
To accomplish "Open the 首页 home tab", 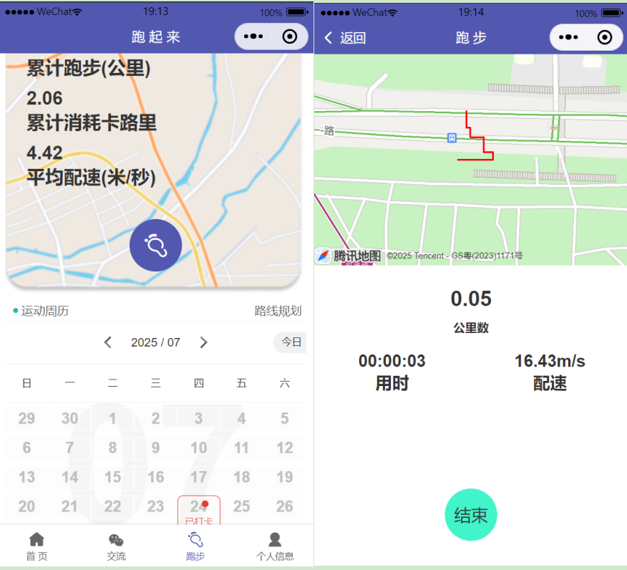I will 37,546.
